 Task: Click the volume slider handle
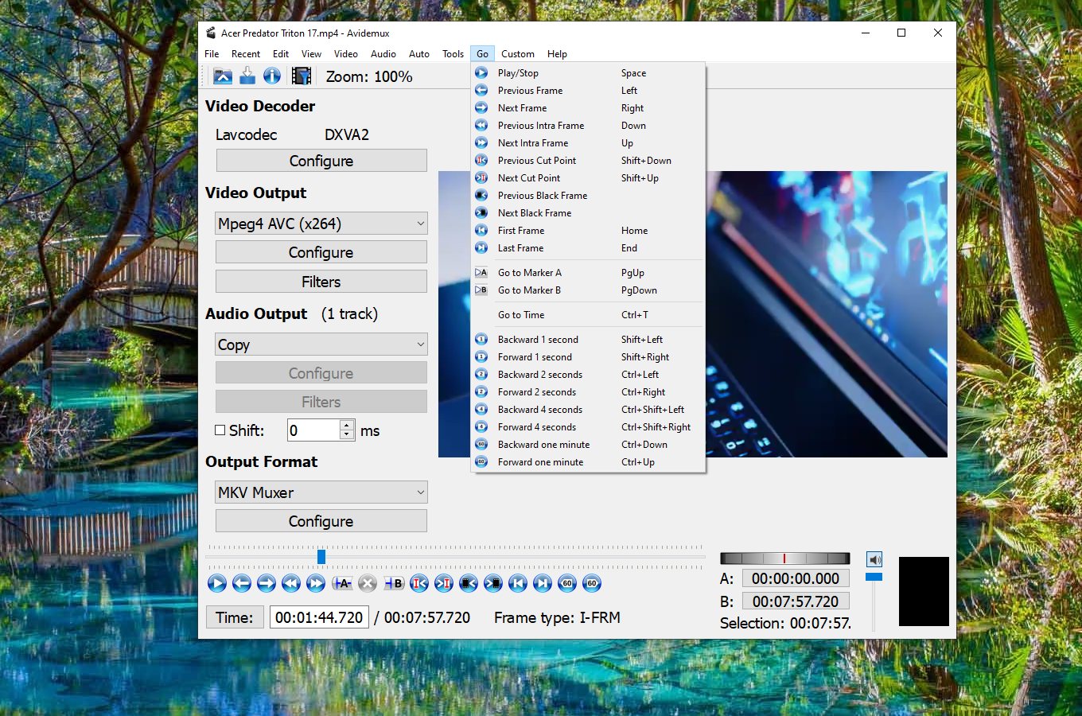(x=874, y=577)
